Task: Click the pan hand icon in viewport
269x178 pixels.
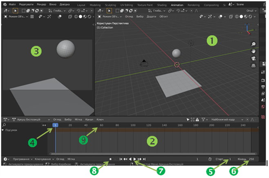Action: coord(253,51)
